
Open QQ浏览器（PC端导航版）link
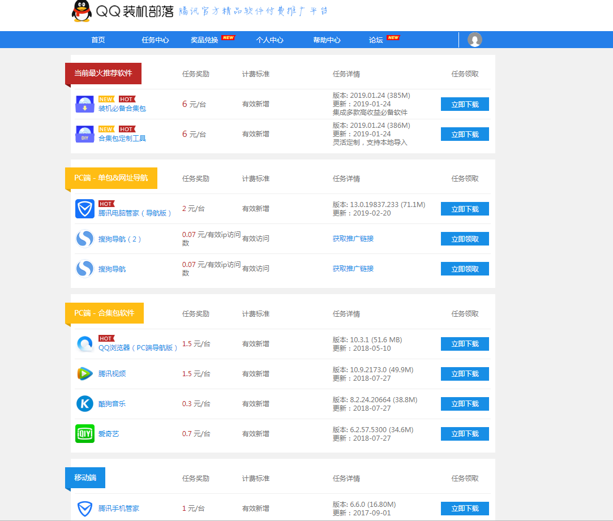pyautogui.click(x=138, y=348)
